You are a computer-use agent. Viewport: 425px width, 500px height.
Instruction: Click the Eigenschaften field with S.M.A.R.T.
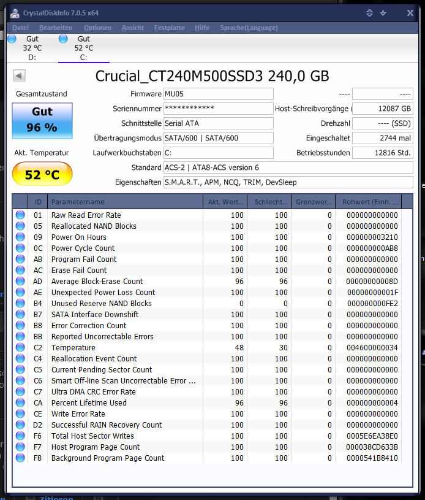288,182
